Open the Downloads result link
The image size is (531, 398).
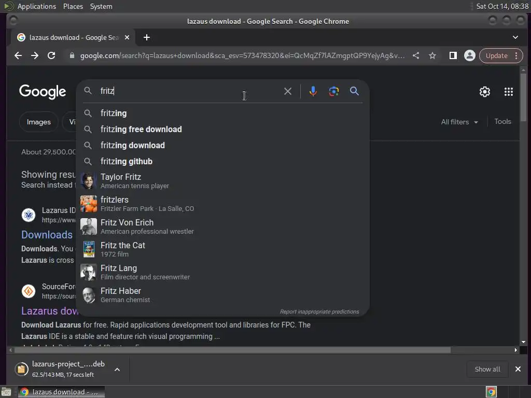[47, 235]
